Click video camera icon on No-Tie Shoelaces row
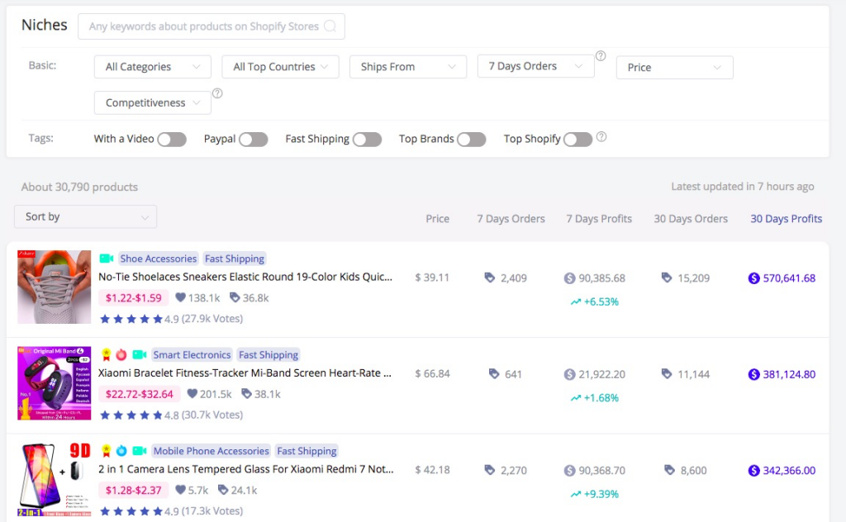The height and width of the screenshot is (522, 846). [x=107, y=259]
